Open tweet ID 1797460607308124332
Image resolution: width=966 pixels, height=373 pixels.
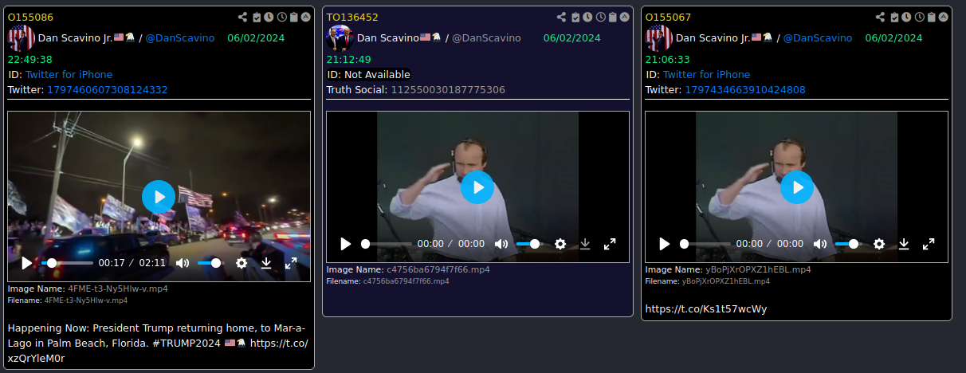coord(108,90)
